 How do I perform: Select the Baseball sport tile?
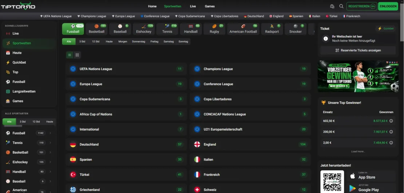click(120, 29)
